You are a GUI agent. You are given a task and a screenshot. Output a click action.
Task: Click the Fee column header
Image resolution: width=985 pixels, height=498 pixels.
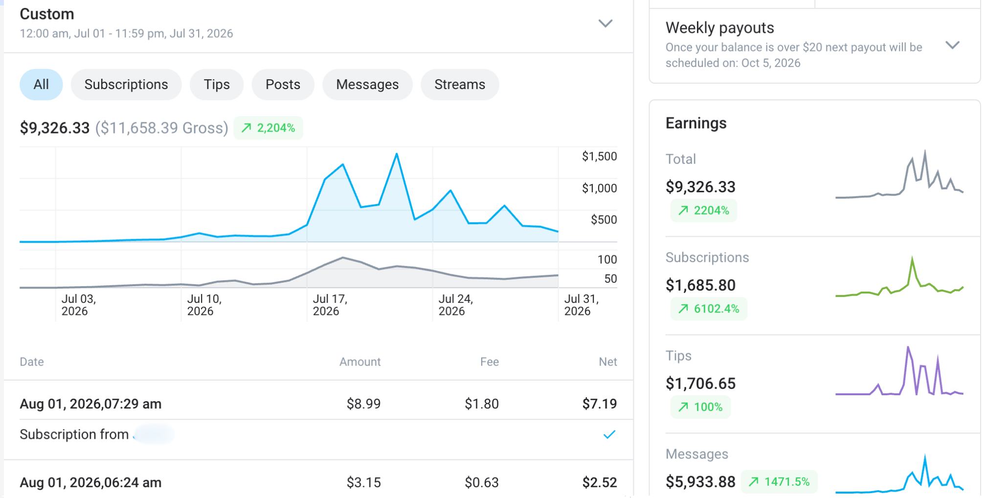tap(490, 362)
